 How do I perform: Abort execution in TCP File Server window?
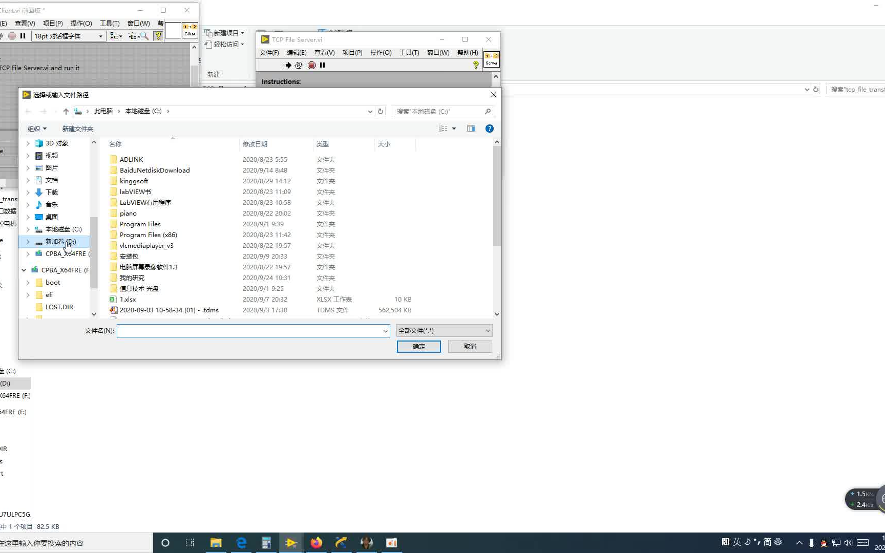(311, 65)
